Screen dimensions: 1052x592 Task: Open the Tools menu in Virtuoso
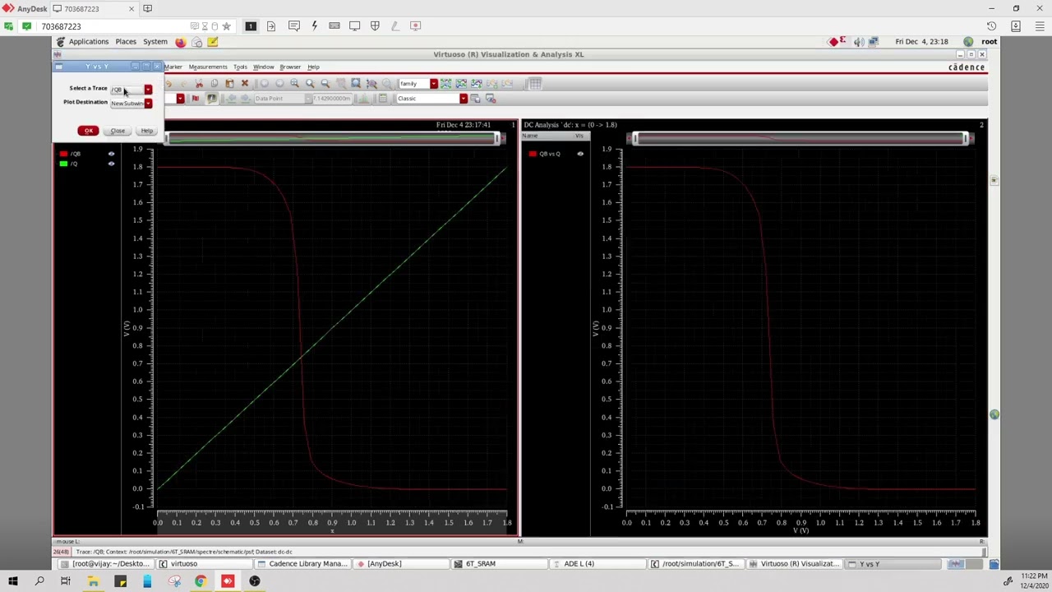240,67
